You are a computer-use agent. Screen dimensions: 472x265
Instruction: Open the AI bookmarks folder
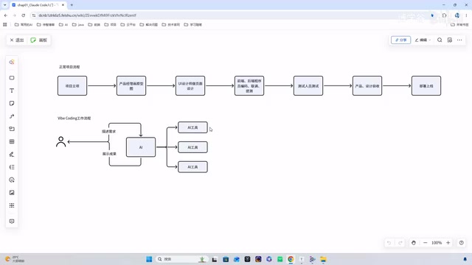tap(63, 24)
